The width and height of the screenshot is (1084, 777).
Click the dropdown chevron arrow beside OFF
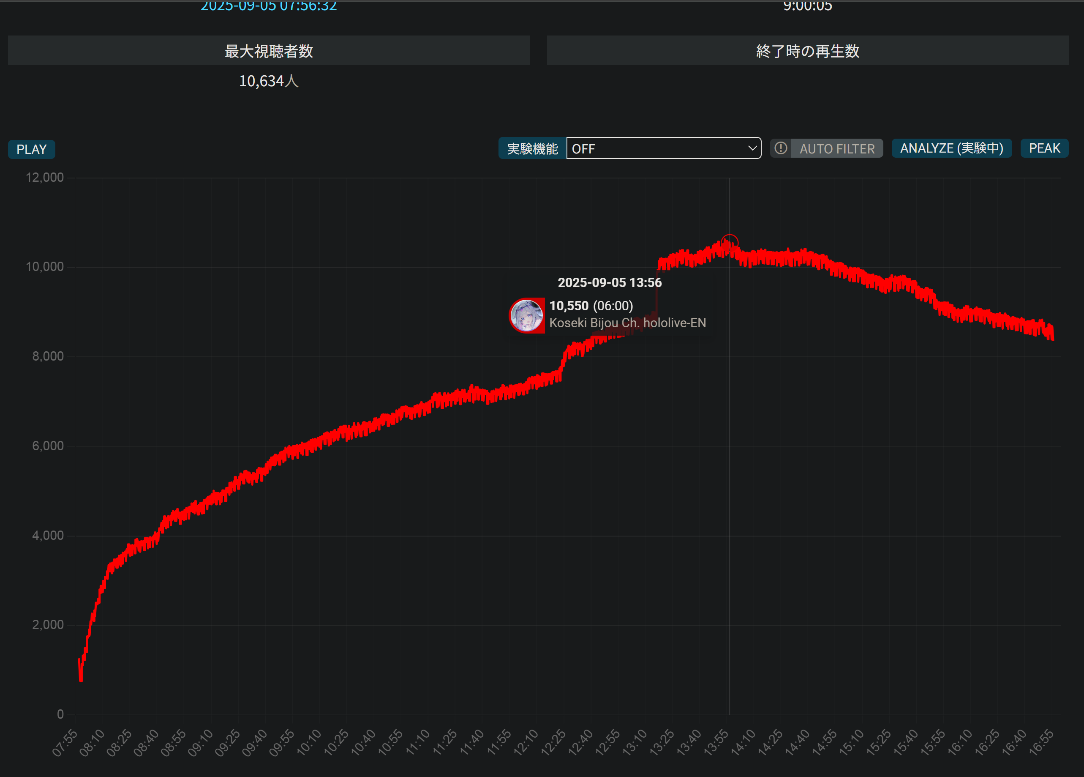click(752, 148)
